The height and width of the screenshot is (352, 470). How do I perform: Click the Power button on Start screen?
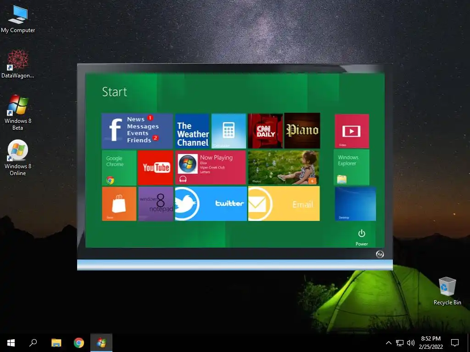(x=362, y=238)
